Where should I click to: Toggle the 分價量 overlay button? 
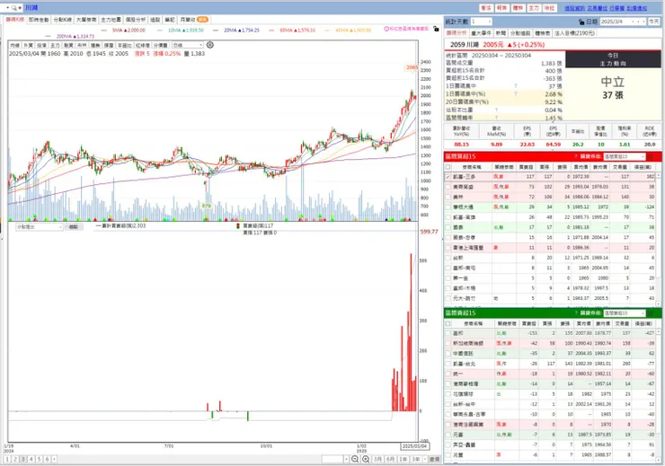(160, 45)
